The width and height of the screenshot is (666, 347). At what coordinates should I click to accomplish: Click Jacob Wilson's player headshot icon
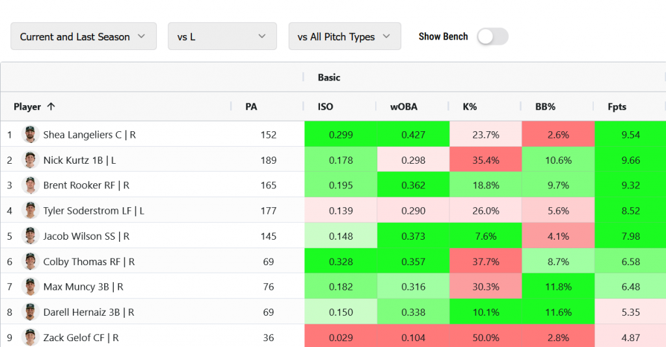pyautogui.click(x=29, y=236)
